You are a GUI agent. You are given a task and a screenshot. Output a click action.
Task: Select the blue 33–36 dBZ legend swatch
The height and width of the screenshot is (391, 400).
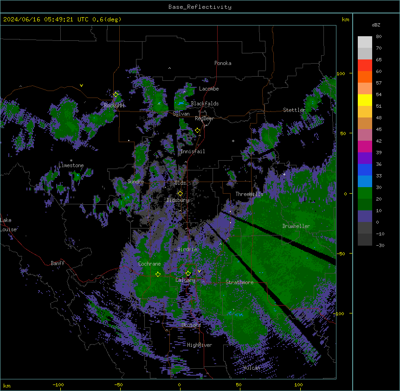pyautogui.click(x=365, y=169)
